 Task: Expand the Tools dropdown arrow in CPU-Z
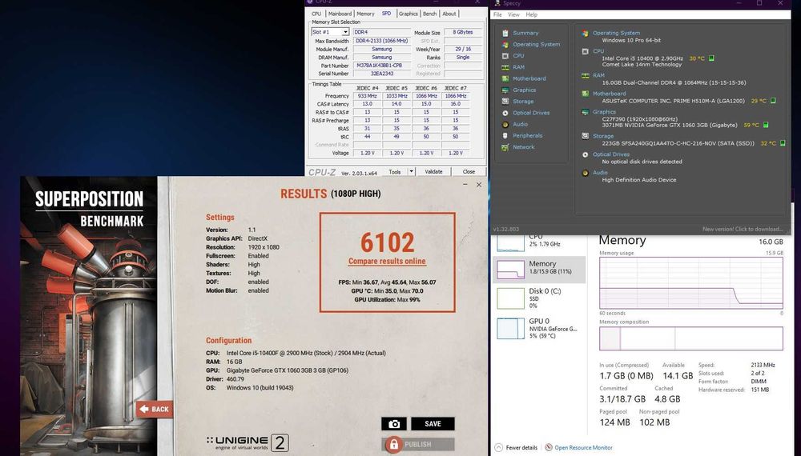pos(411,172)
